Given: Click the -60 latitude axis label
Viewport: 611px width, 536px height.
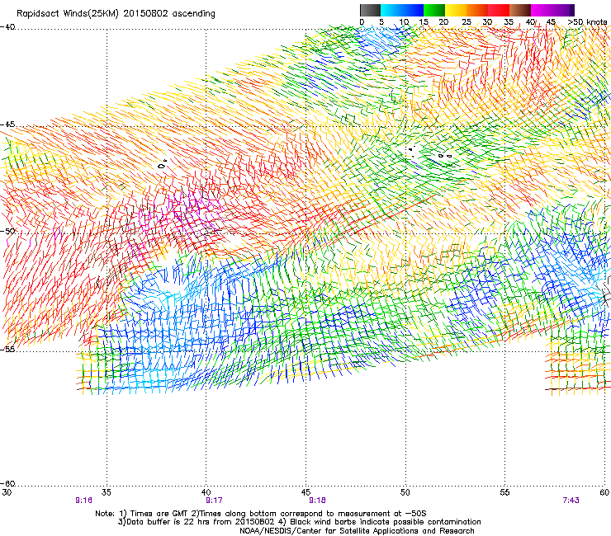Looking at the screenshot, I should 7,484.
